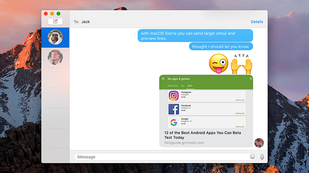The height and width of the screenshot is (173, 309).
Task: Start dictation with the microphone icon
Action: 262,157
